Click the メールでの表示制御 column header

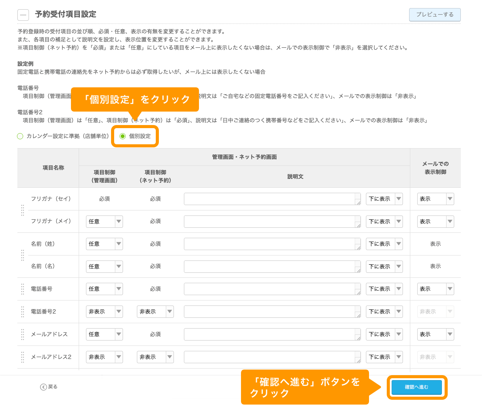pos(435,168)
